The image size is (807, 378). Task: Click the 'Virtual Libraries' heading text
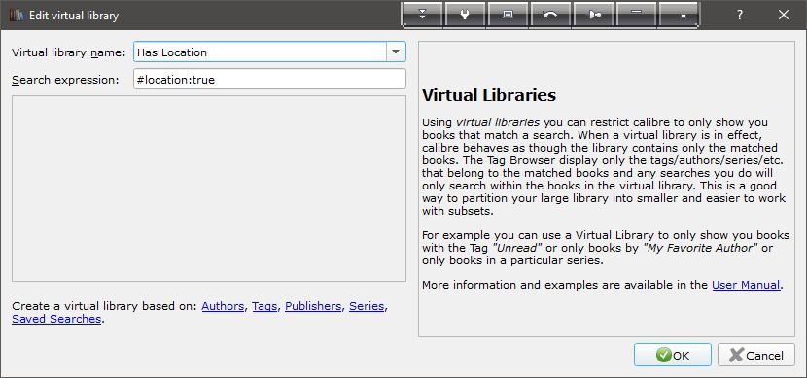coord(488,95)
